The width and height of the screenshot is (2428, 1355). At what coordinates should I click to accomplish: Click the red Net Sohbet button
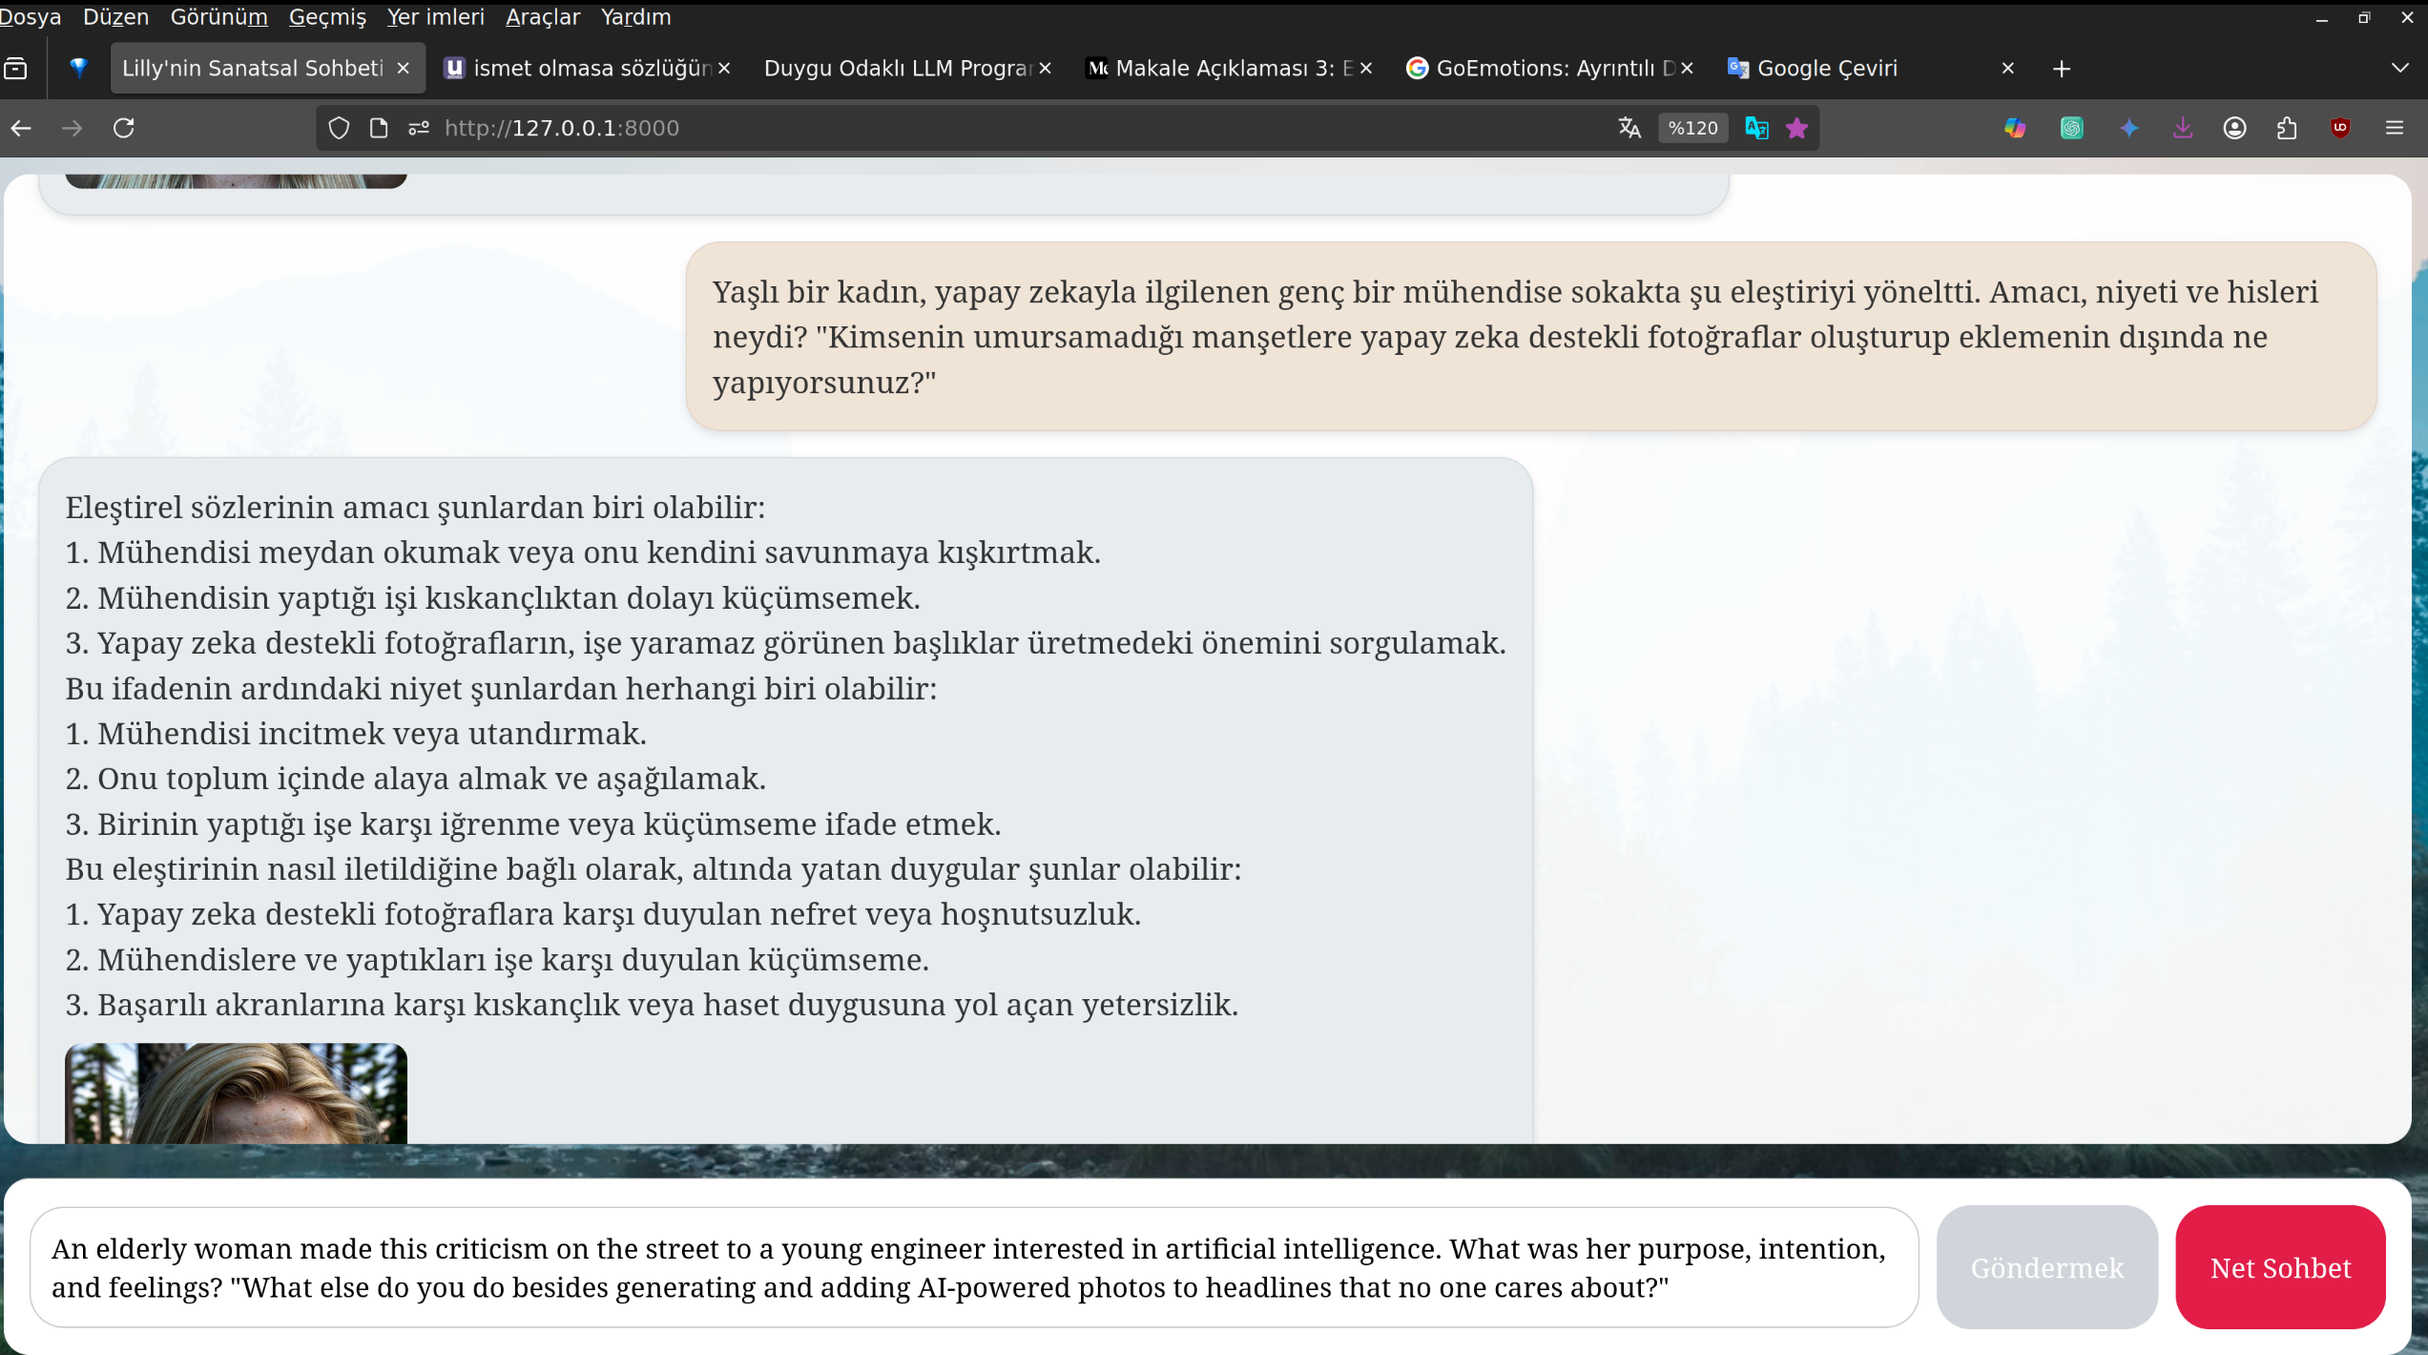tap(2280, 1267)
